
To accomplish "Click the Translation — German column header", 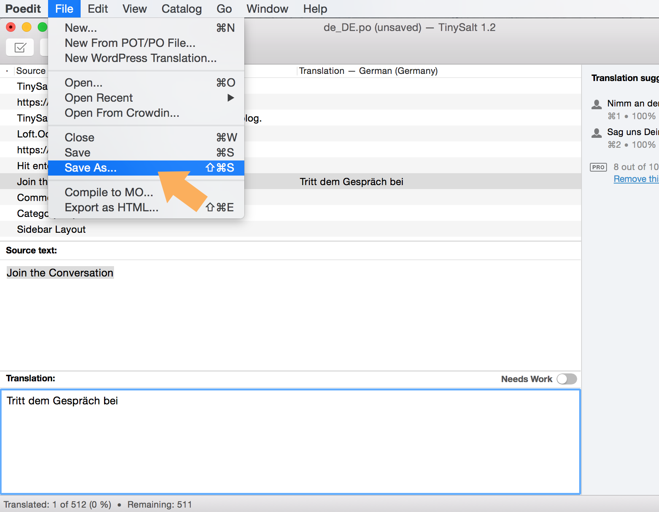I will 368,71.
